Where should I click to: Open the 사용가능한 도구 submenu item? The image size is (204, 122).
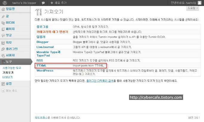point(12,68)
